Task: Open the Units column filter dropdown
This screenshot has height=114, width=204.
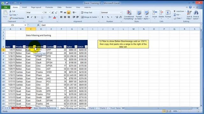Action: (x=65, y=47)
